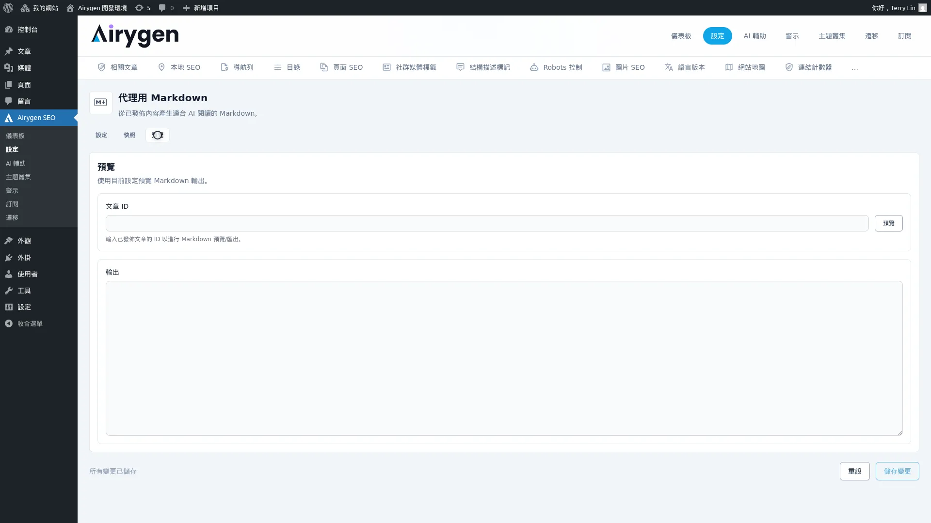Go to 控制台 in the sidebar
The width and height of the screenshot is (931, 523).
click(39, 30)
